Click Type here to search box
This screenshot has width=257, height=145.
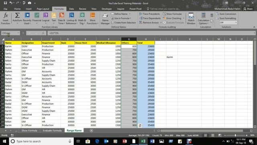[41, 141]
